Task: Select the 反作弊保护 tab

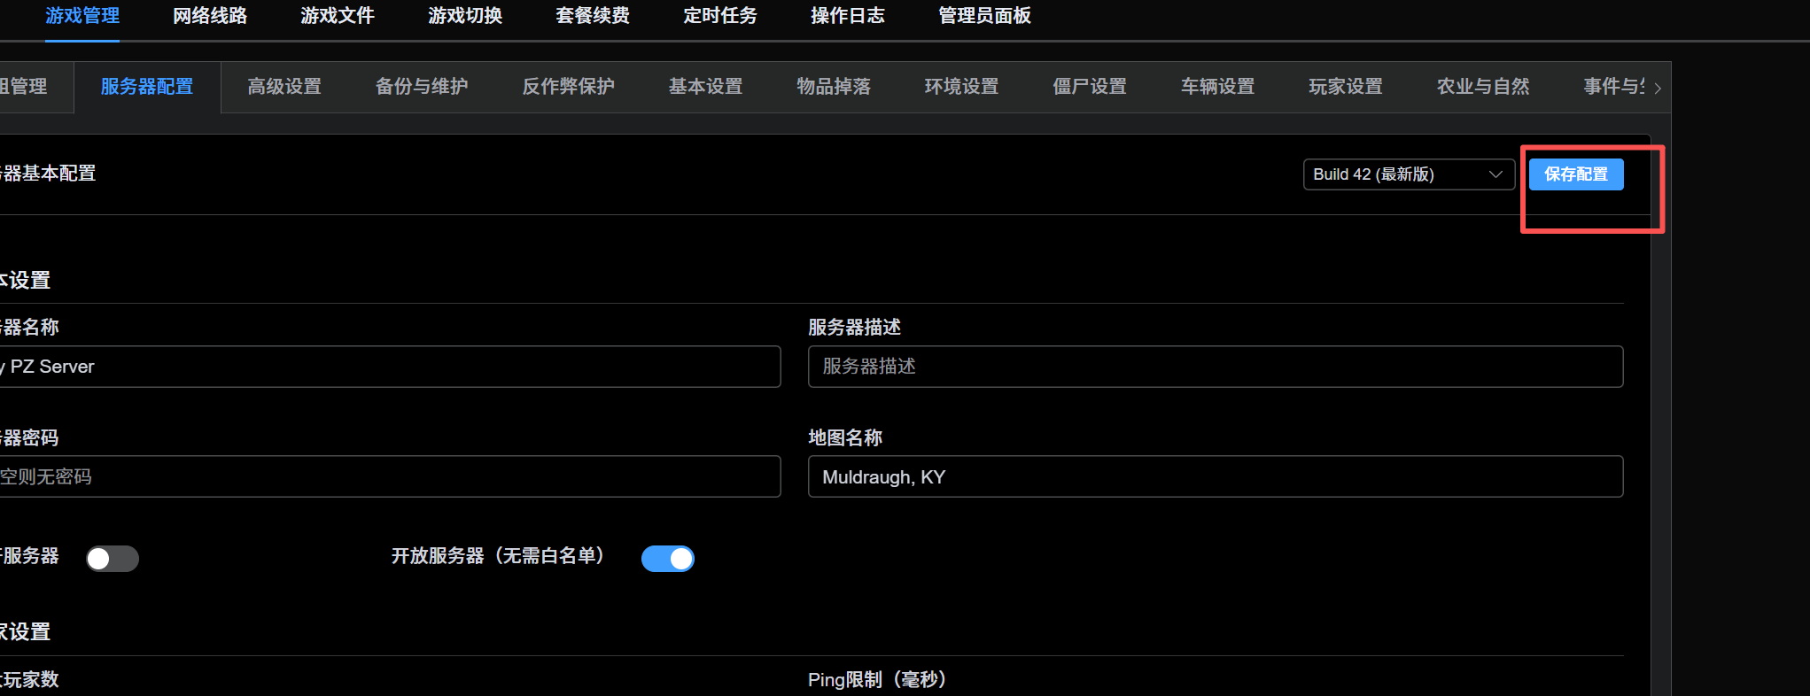Action: (x=568, y=87)
